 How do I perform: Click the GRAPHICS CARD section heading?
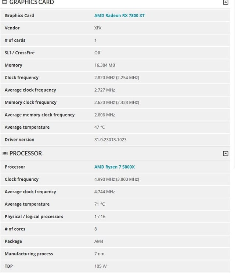(32, 2)
